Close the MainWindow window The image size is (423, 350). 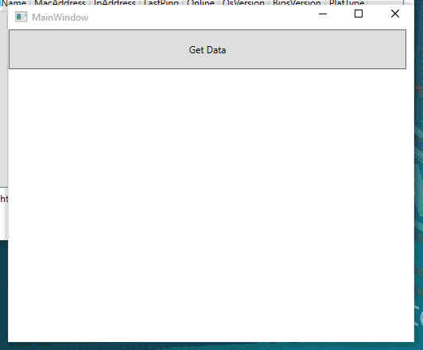(x=395, y=14)
